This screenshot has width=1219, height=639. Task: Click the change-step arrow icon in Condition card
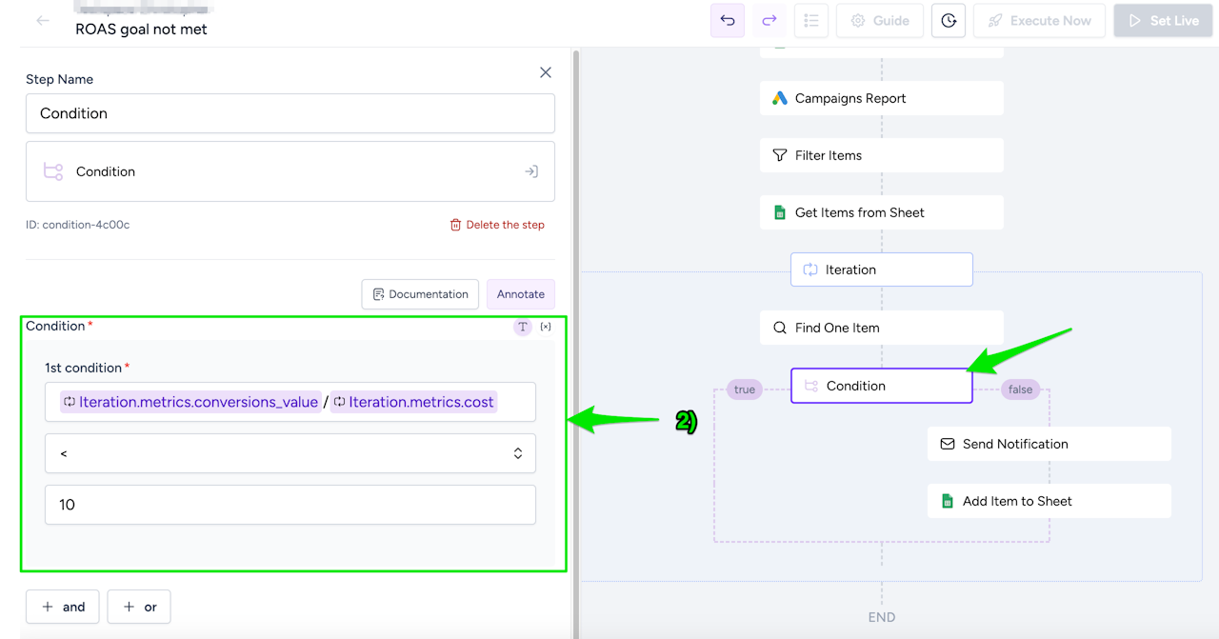(531, 171)
